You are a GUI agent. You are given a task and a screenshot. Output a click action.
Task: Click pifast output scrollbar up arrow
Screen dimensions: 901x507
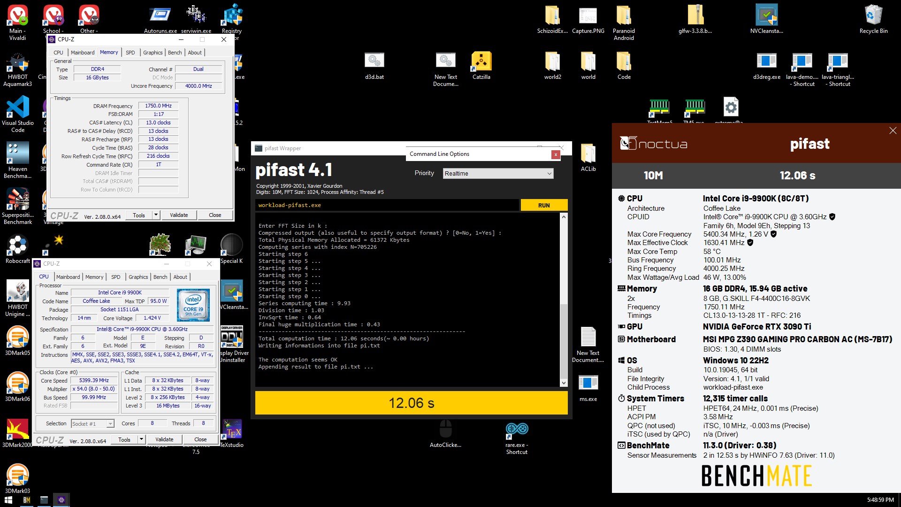(564, 217)
